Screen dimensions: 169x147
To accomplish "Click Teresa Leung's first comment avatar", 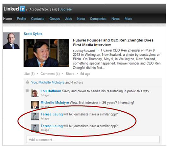I will 35,116.
